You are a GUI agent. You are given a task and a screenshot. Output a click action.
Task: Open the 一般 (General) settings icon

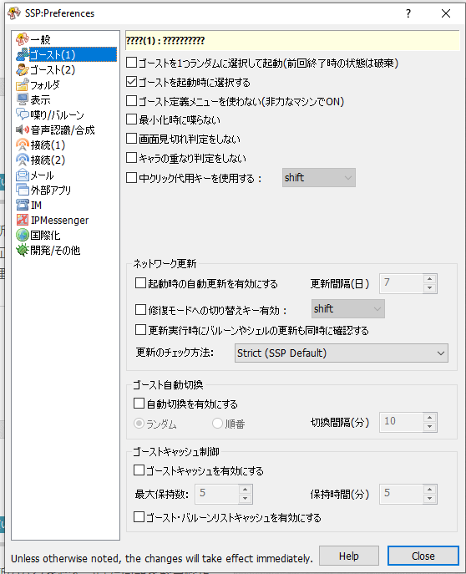point(23,39)
